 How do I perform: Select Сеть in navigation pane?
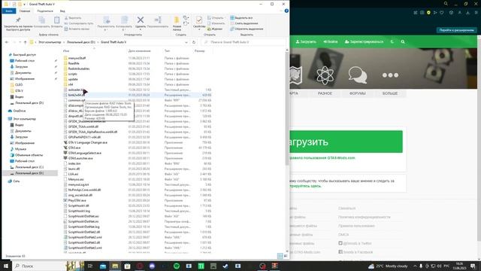click(x=17, y=181)
